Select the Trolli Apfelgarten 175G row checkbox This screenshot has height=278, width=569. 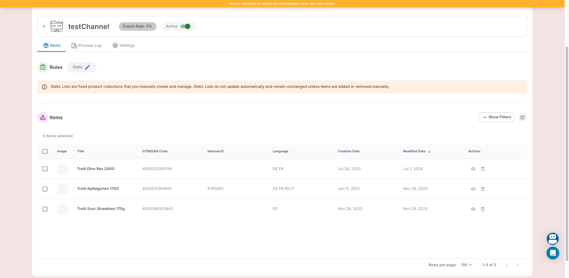click(45, 189)
